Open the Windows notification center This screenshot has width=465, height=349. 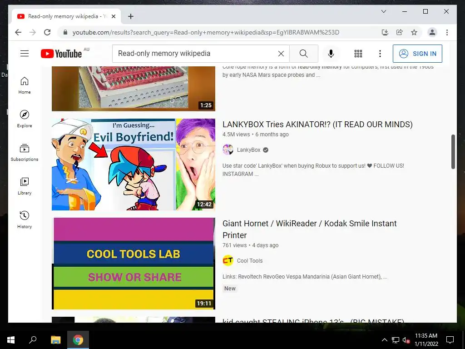tap(450, 340)
